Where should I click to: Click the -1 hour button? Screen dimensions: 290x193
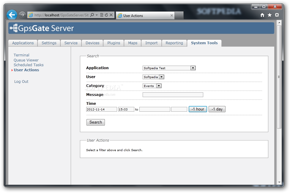pos(198,109)
